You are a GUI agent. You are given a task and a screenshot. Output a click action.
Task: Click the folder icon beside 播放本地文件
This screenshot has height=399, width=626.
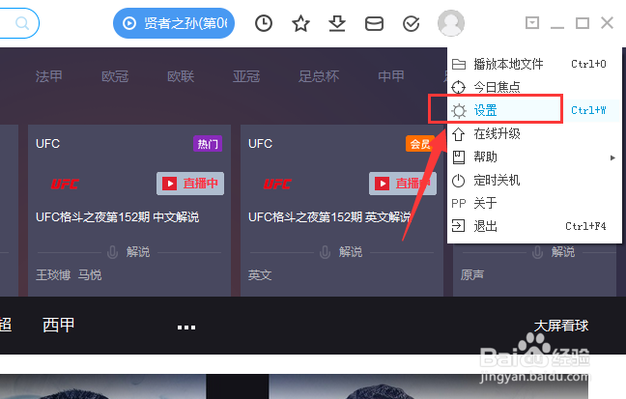459,64
